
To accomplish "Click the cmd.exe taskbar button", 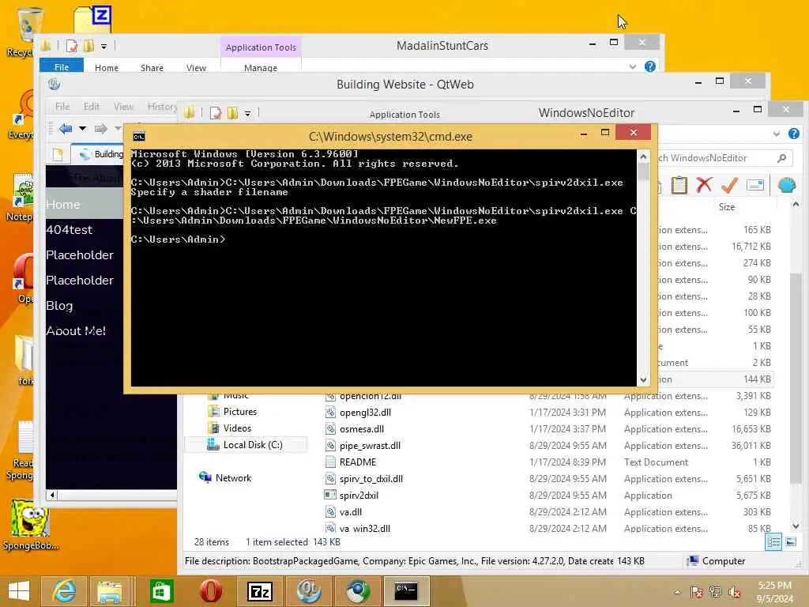I will coord(406,591).
